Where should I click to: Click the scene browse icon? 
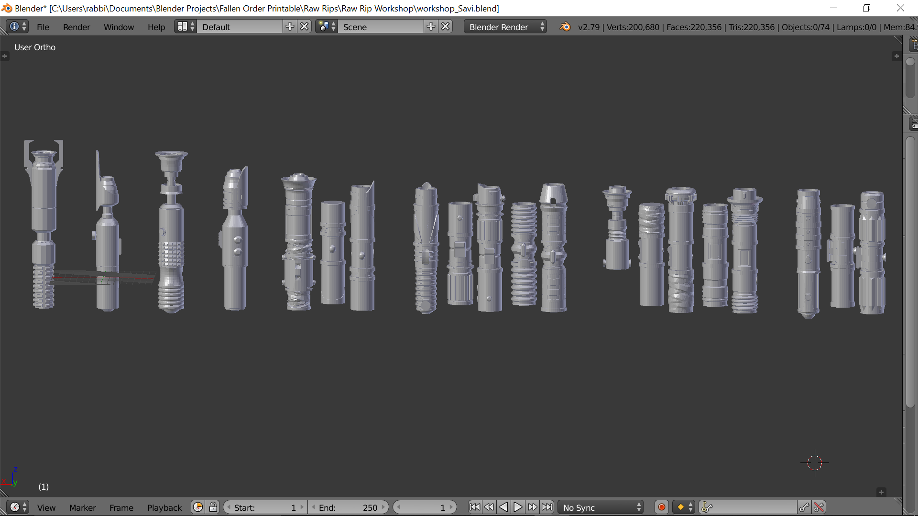(x=327, y=27)
